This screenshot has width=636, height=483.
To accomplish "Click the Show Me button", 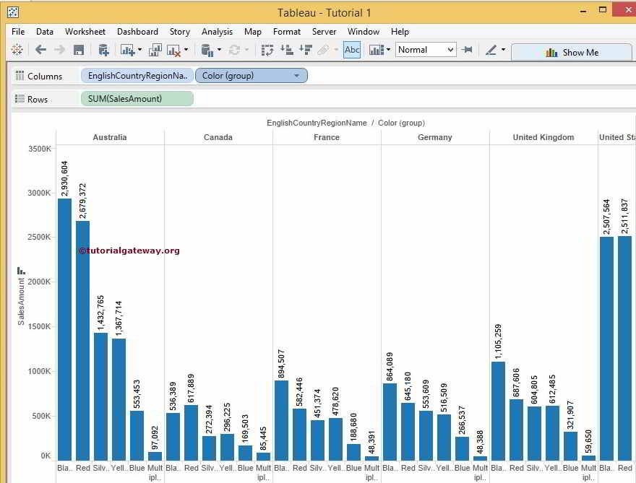I will (572, 52).
